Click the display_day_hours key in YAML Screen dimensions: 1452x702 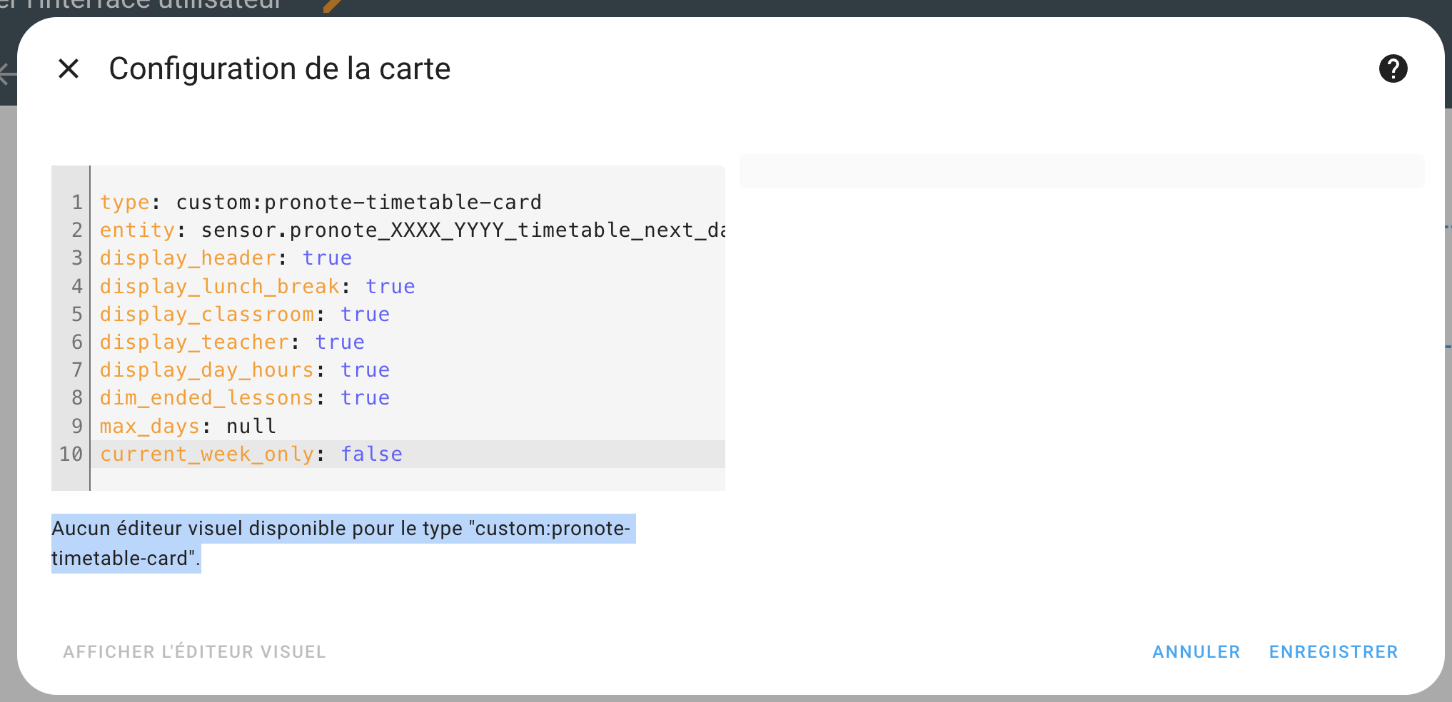(207, 370)
